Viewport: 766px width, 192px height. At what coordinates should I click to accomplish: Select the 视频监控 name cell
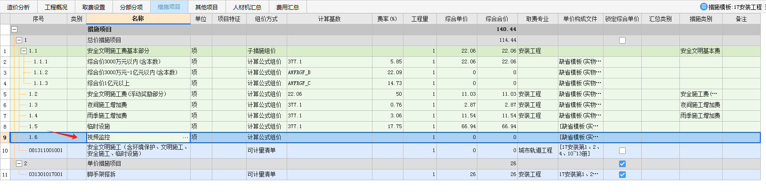(138, 138)
